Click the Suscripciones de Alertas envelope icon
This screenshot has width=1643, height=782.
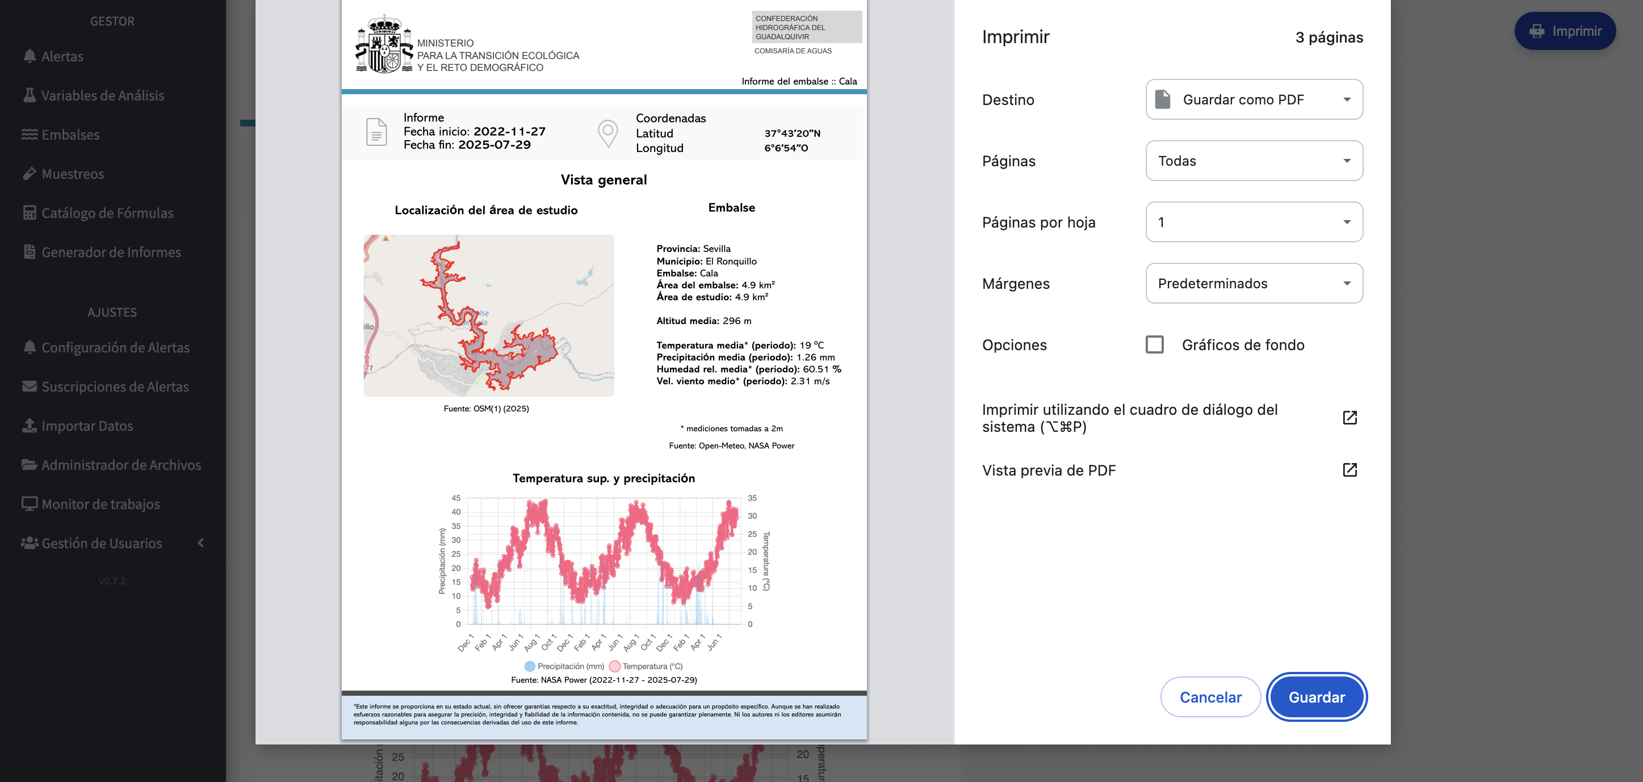[30, 386]
